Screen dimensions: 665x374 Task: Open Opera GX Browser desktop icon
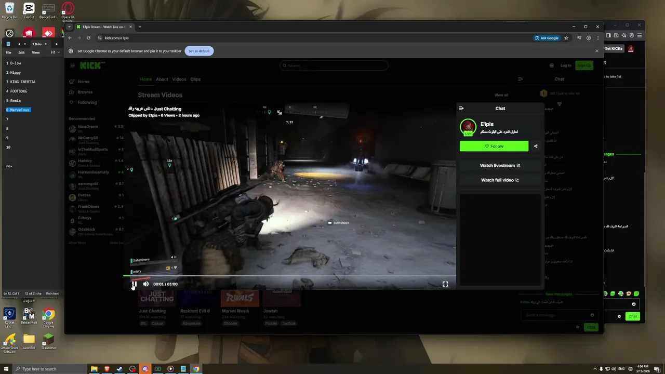click(x=68, y=12)
